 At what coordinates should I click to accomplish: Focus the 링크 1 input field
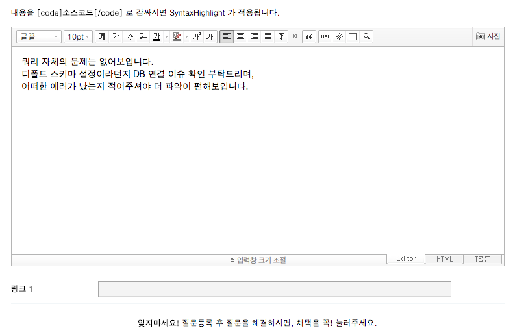tap(275, 289)
